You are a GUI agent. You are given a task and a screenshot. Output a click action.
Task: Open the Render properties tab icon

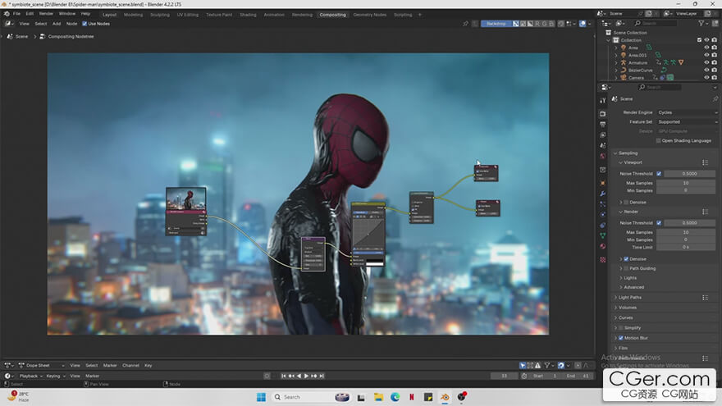[x=603, y=113]
